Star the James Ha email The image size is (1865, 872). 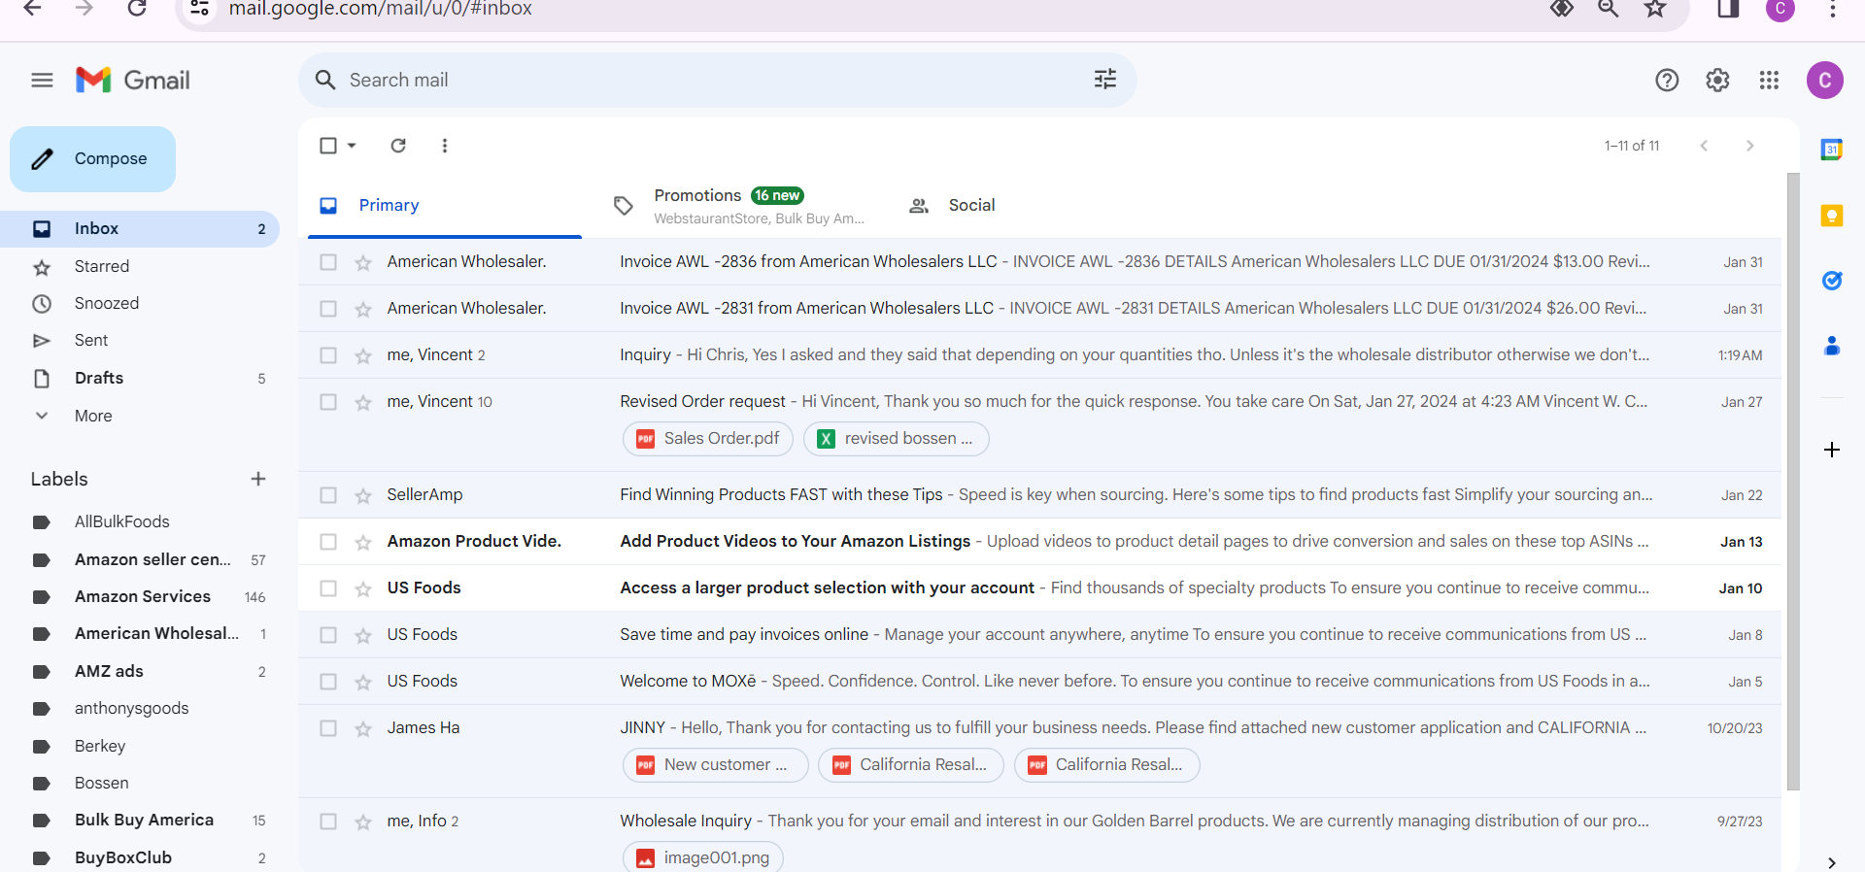[363, 728]
